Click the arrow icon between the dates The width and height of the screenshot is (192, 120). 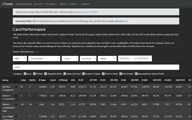point(135,58)
